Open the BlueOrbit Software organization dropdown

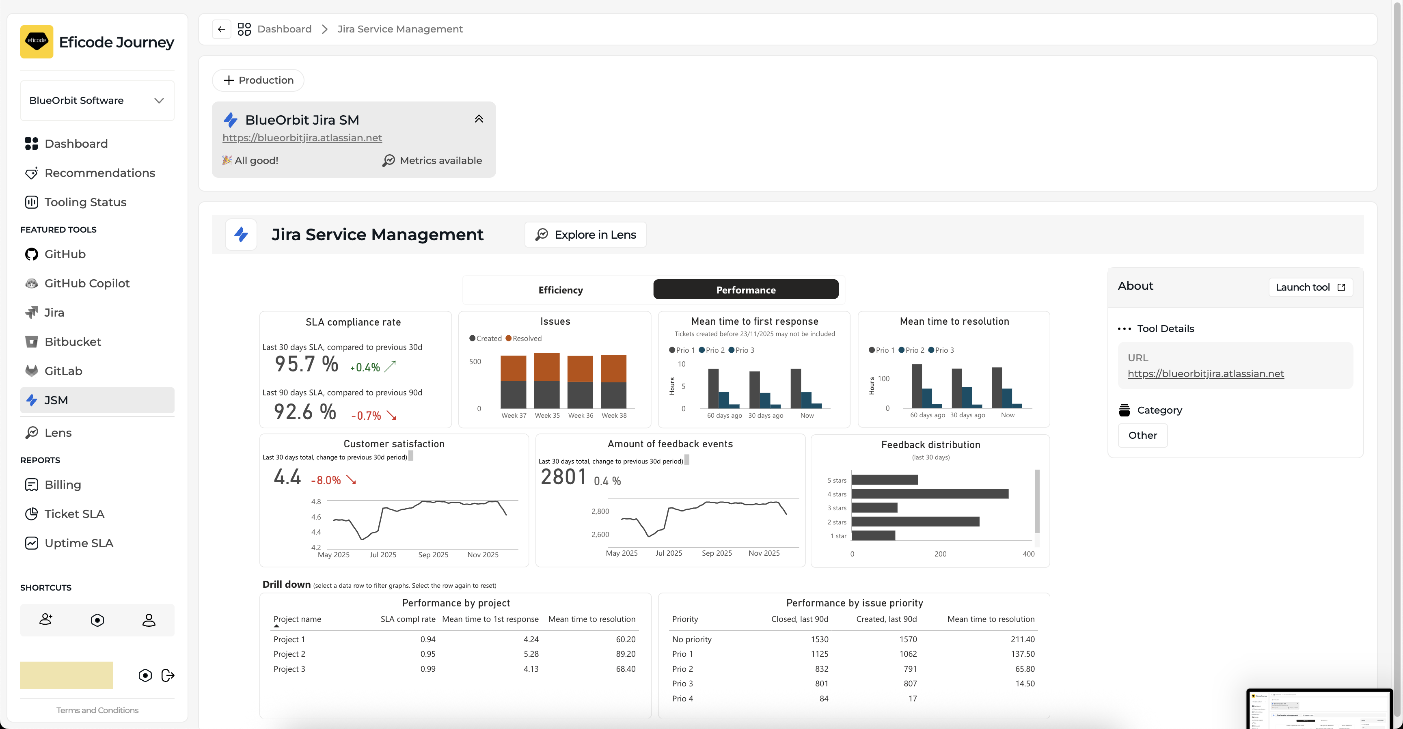coord(97,101)
